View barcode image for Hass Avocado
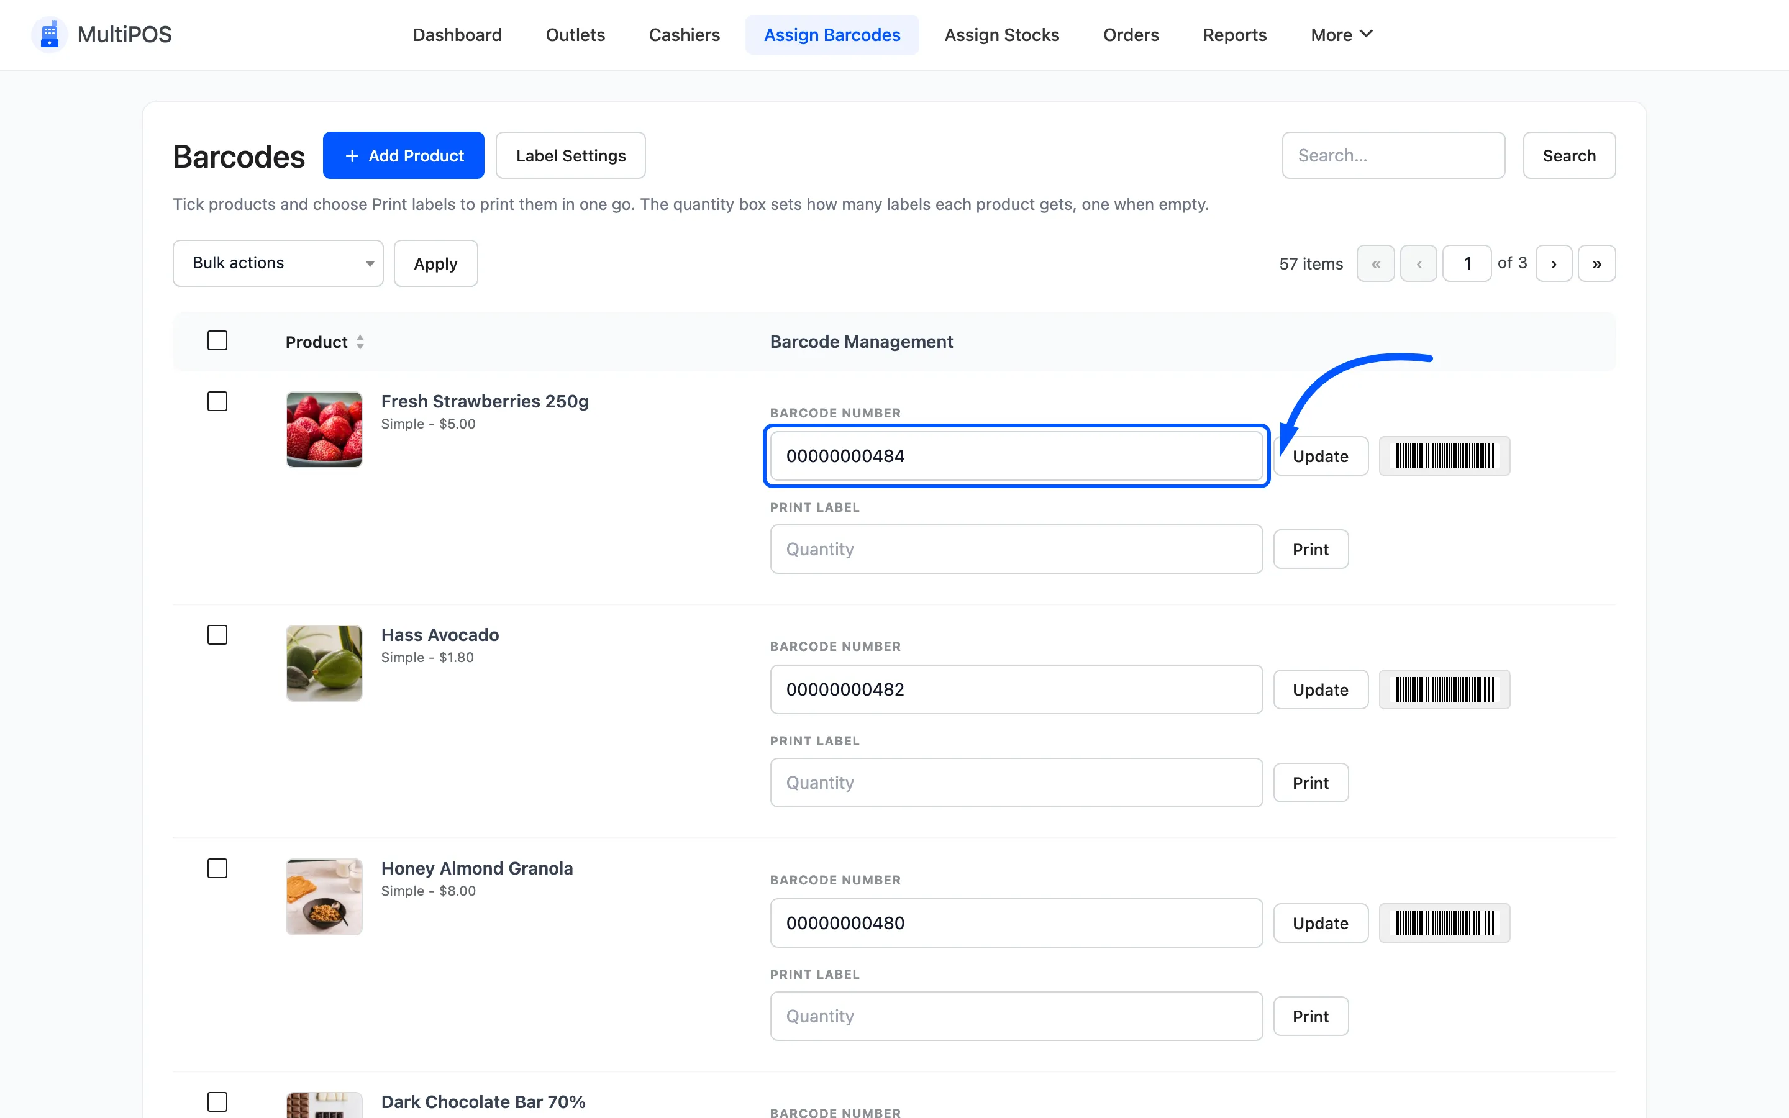1789x1118 pixels. tap(1444, 690)
